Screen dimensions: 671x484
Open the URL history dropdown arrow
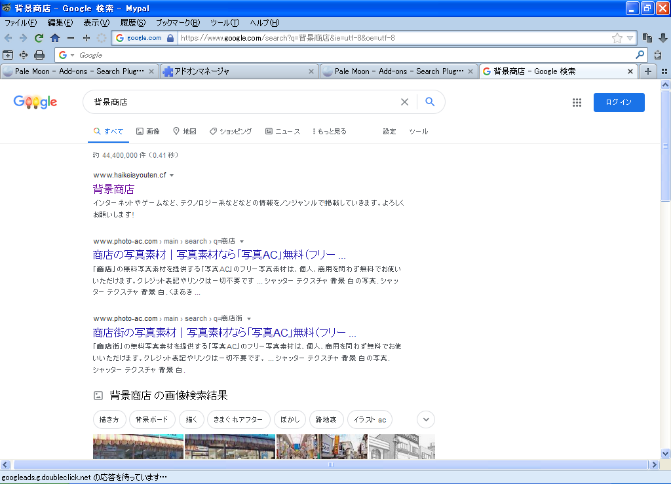pyautogui.click(x=630, y=38)
